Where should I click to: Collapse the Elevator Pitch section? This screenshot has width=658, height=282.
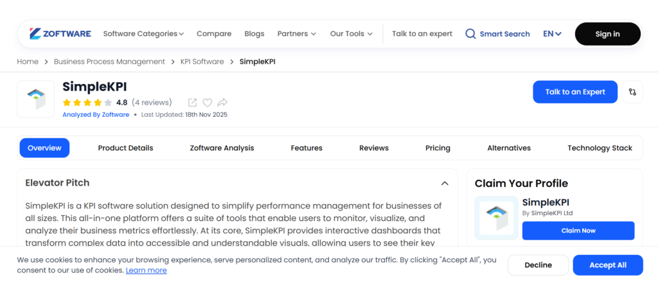tap(445, 183)
